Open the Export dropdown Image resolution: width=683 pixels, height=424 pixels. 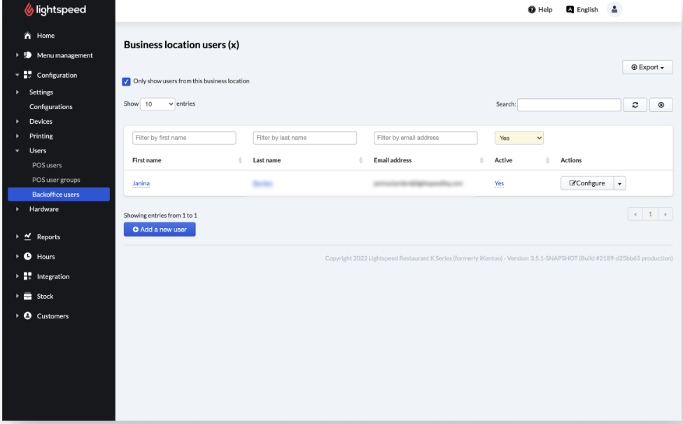(647, 67)
